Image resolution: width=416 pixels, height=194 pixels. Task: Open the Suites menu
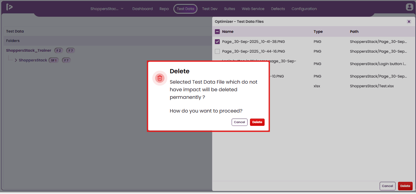pos(230,9)
